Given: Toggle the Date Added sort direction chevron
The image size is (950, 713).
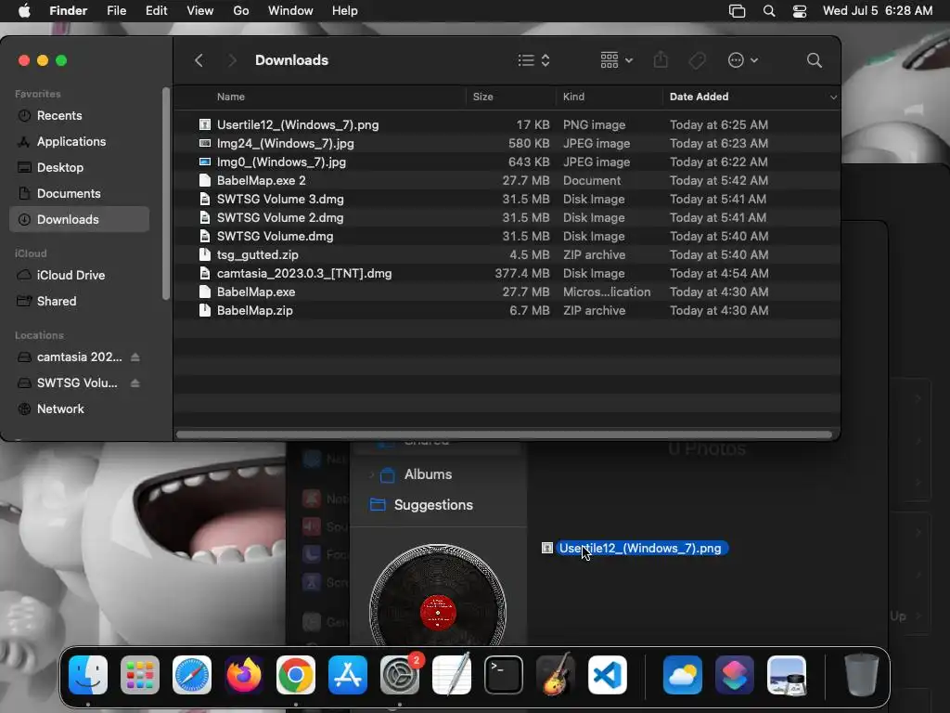Looking at the screenshot, I should pos(833,97).
